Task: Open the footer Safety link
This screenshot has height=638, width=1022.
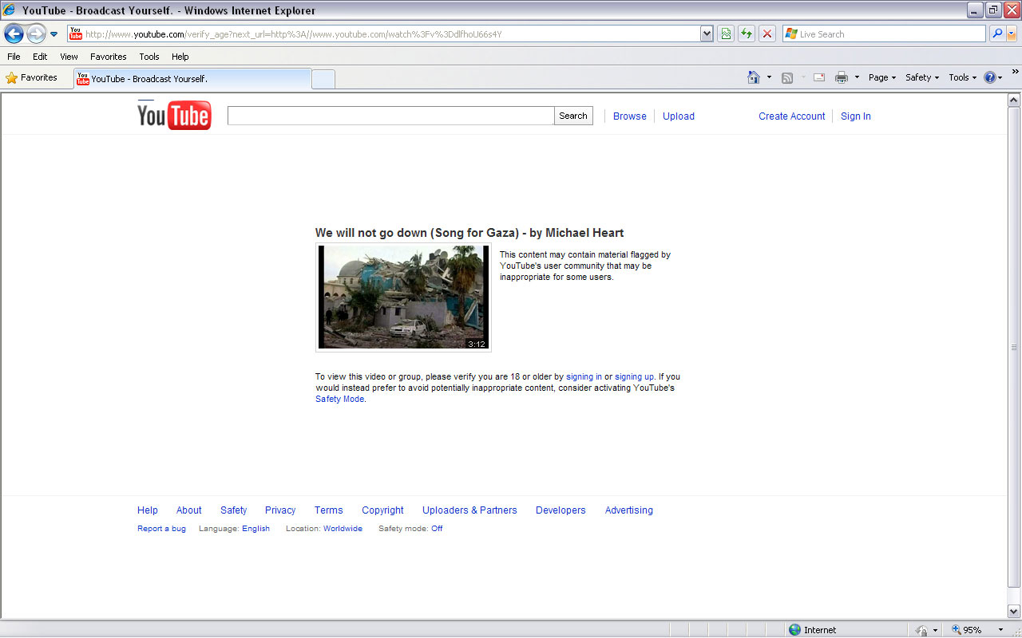Action: [234, 510]
